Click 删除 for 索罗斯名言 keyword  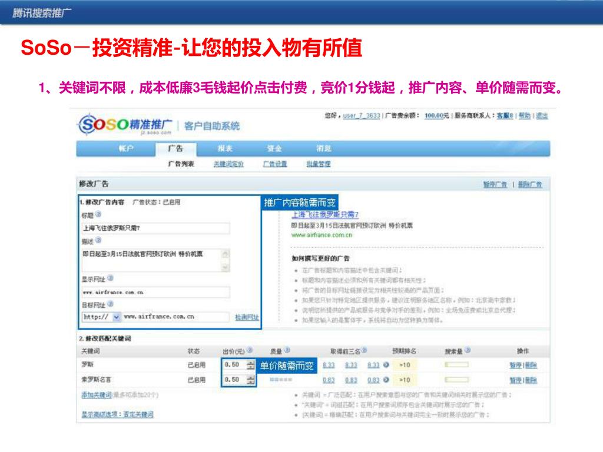[531, 380]
